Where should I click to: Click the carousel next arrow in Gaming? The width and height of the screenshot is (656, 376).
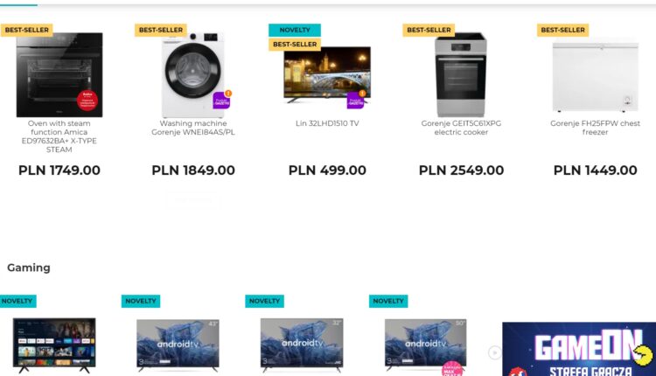click(494, 352)
